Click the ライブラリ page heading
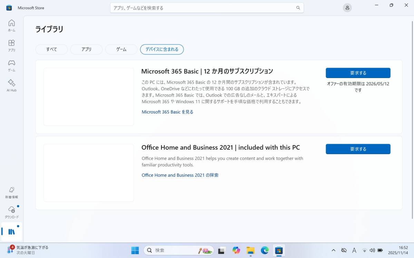The image size is (414, 258). 49,29
